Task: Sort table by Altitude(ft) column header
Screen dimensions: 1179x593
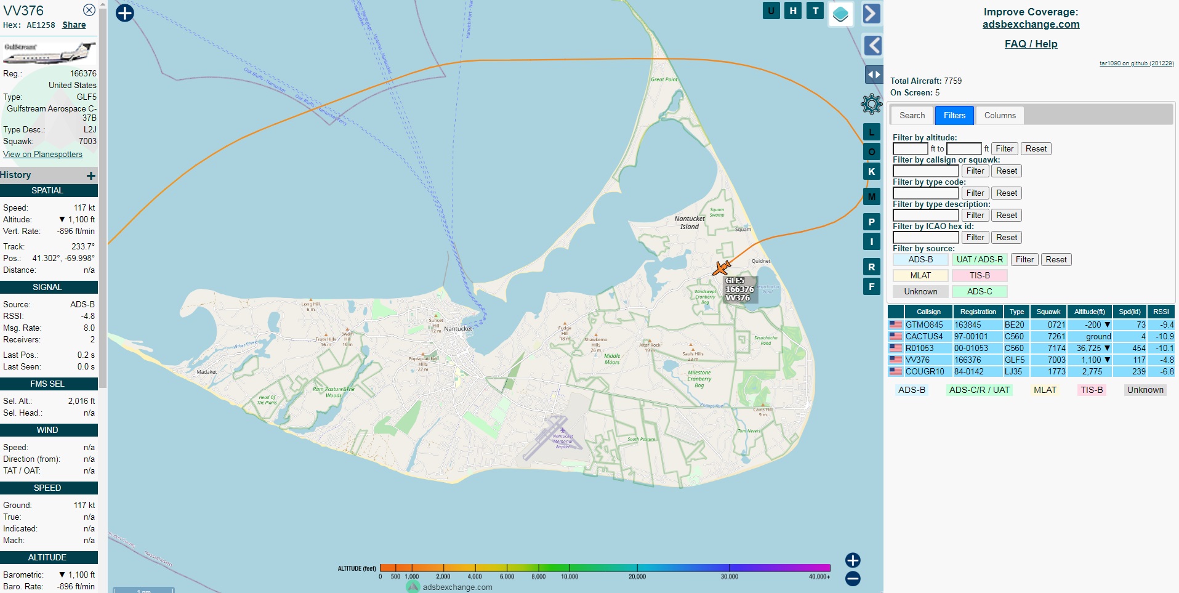Action: tap(1090, 312)
